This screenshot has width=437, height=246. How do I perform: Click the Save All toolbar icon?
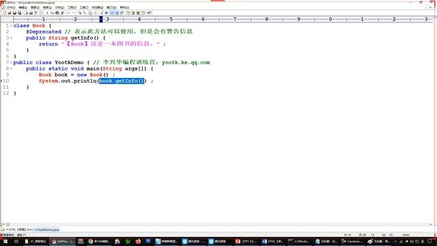[20, 13]
